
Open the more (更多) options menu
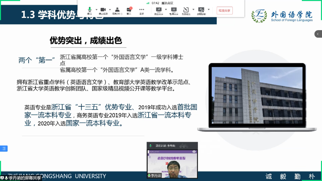coord(142,10)
